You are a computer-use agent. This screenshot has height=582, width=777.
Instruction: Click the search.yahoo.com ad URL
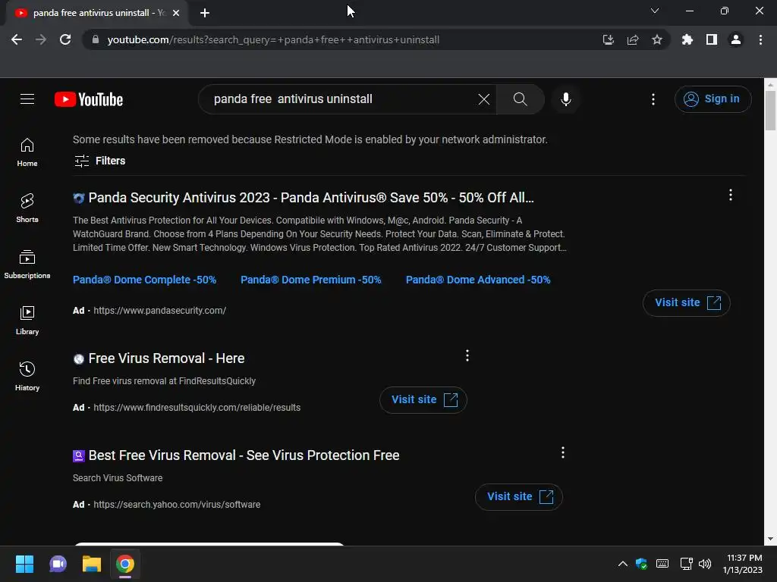pos(176,504)
